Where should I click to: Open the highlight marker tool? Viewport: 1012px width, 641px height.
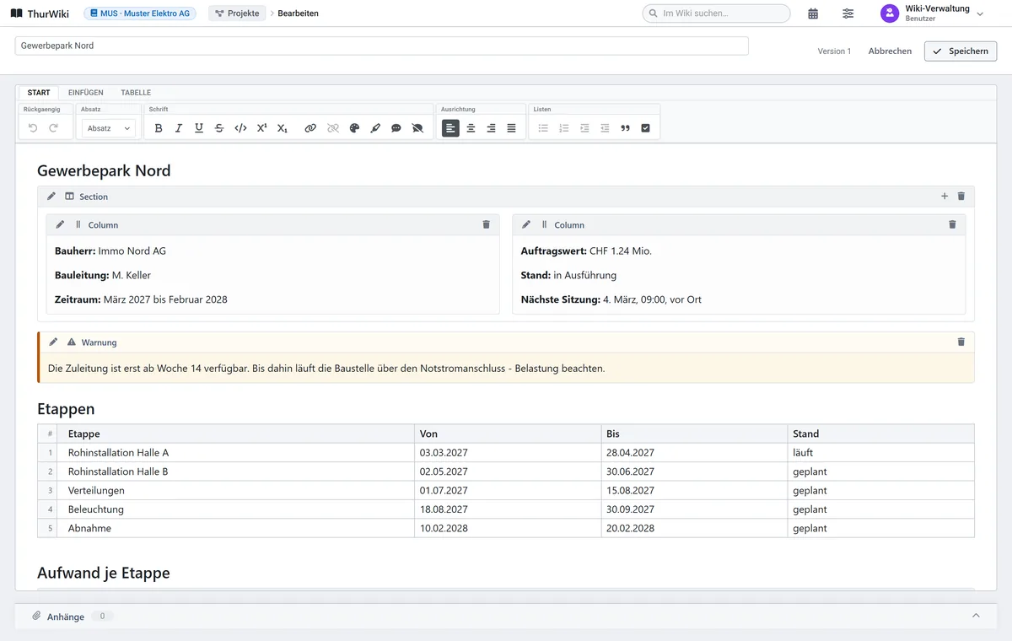[x=375, y=128]
